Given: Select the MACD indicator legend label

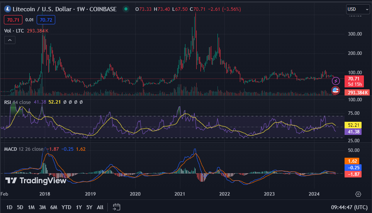Looking at the screenshot, I should pyautogui.click(x=11, y=149).
